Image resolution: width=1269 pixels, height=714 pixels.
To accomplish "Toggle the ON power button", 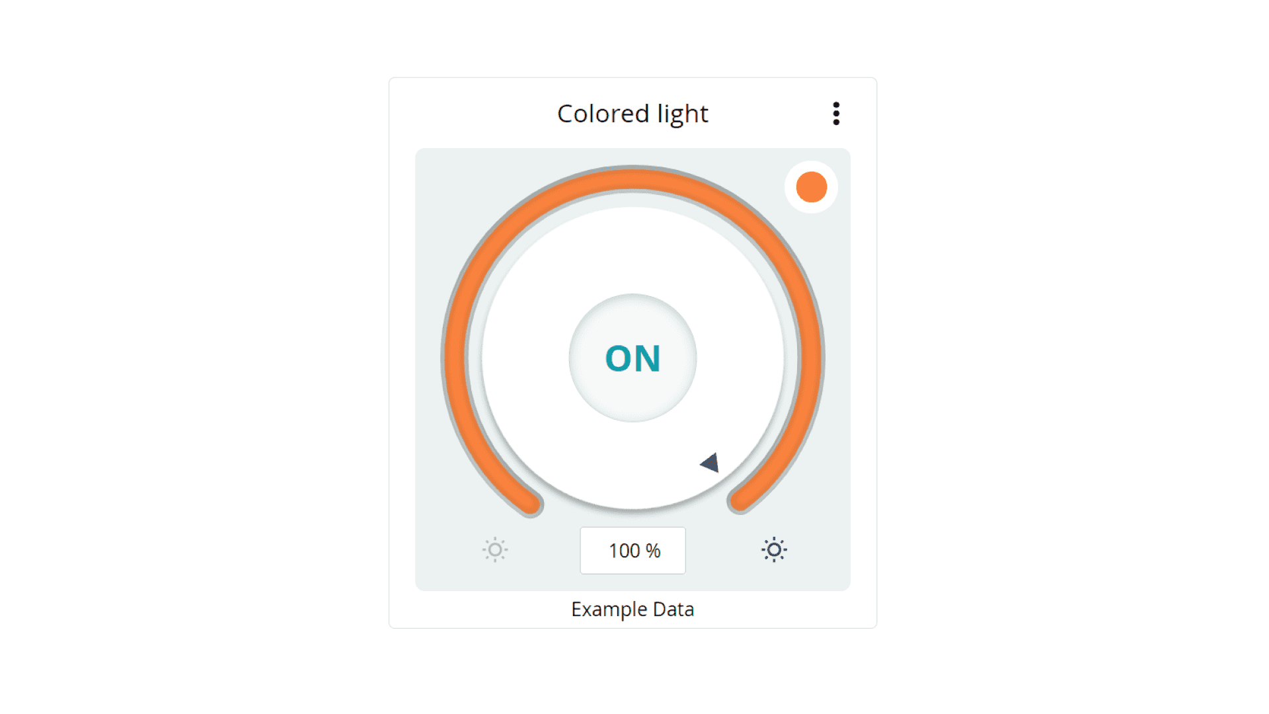I will [x=633, y=358].
